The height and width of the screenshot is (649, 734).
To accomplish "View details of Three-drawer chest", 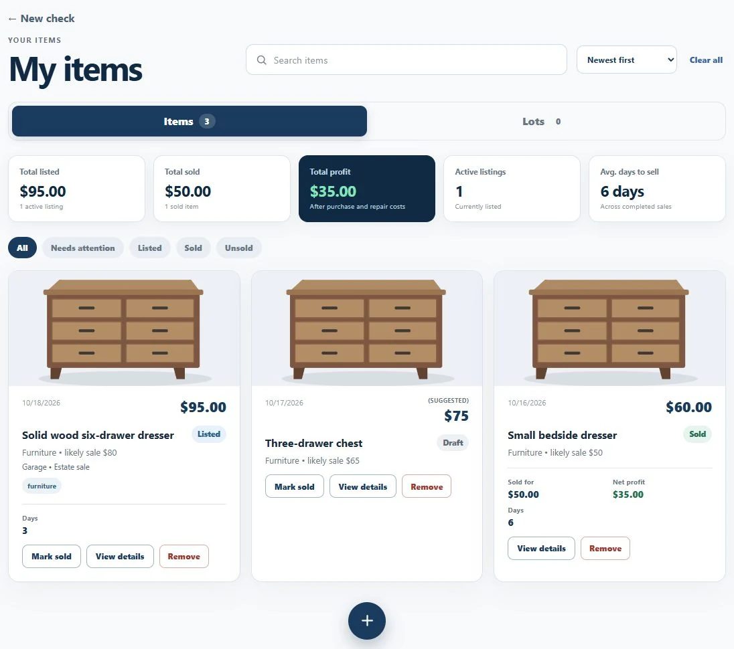I will coord(363,487).
